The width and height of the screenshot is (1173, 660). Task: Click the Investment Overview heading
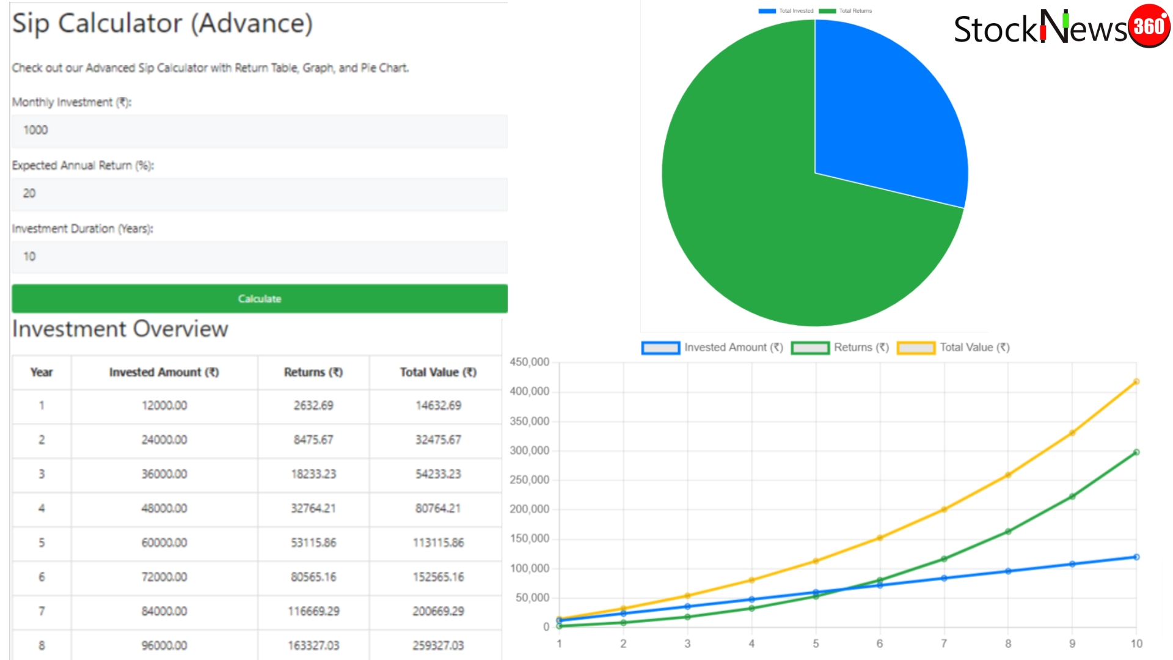(x=120, y=329)
